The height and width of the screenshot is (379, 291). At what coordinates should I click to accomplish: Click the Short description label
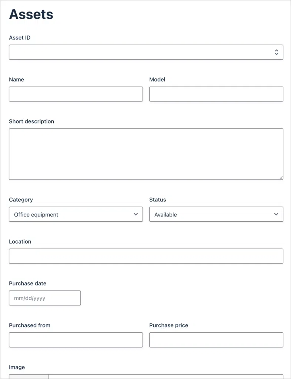(31, 121)
